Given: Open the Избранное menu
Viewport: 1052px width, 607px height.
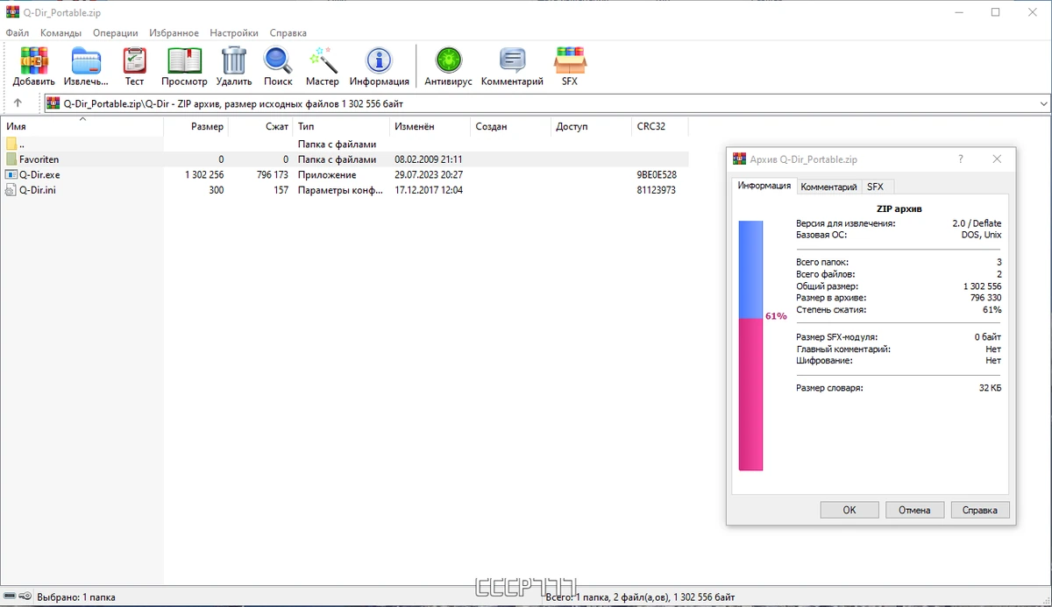Looking at the screenshot, I should pos(174,33).
